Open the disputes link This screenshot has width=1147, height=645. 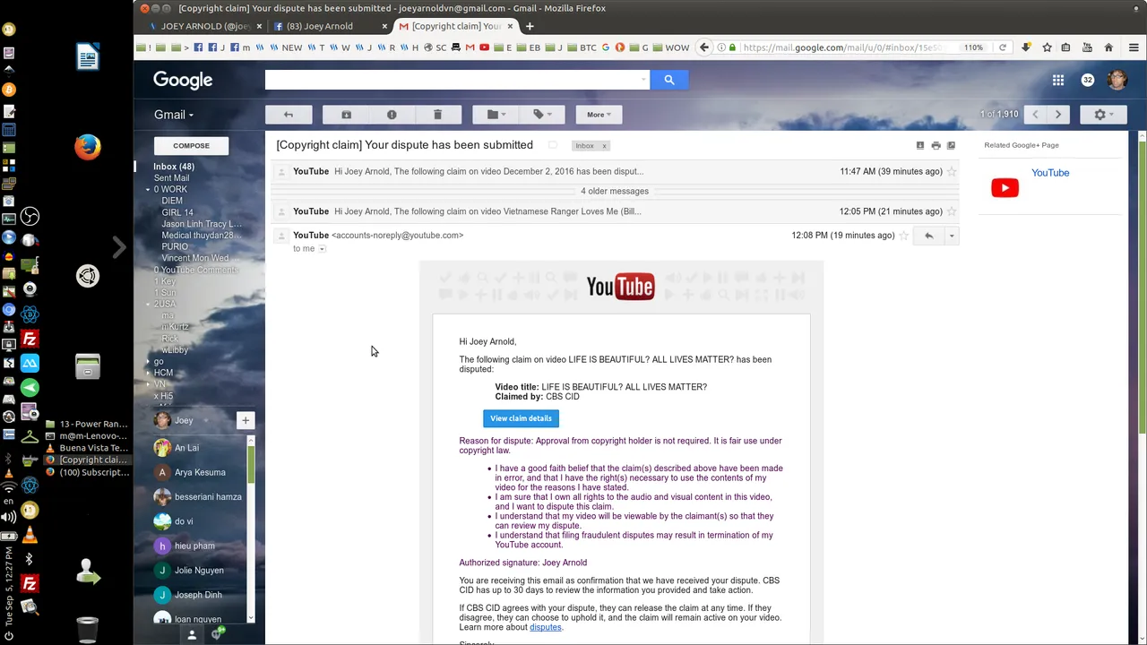(546, 627)
